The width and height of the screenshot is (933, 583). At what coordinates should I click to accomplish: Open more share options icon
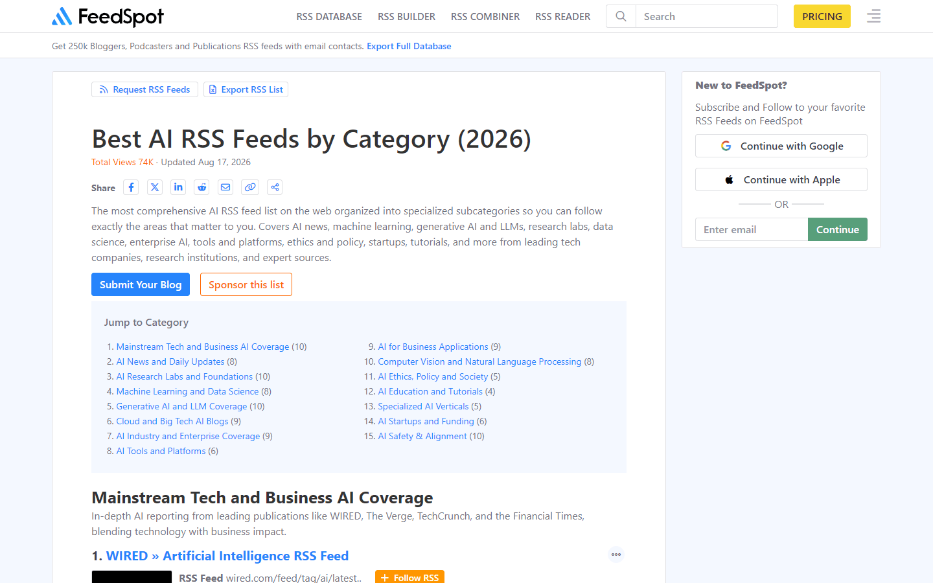coord(275,187)
